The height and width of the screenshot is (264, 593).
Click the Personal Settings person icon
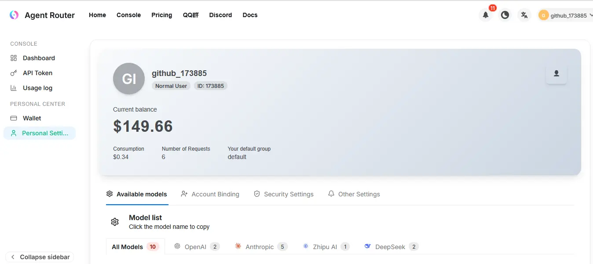click(x=14, y=133)
